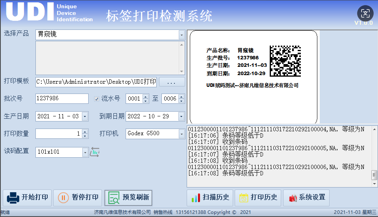Click the refresh icon beside 读码配置
This screenshot has height=217, width=378.
tap(94, 152)
